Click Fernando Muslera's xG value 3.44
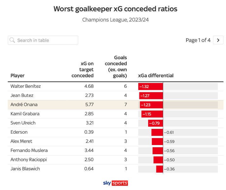 tap(89, 150)
